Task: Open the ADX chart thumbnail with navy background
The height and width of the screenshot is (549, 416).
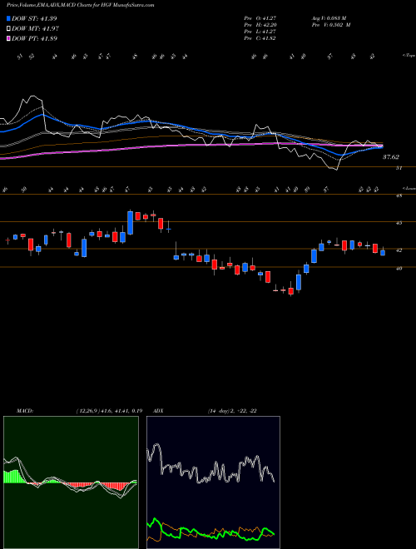Action: pos(213,482)
